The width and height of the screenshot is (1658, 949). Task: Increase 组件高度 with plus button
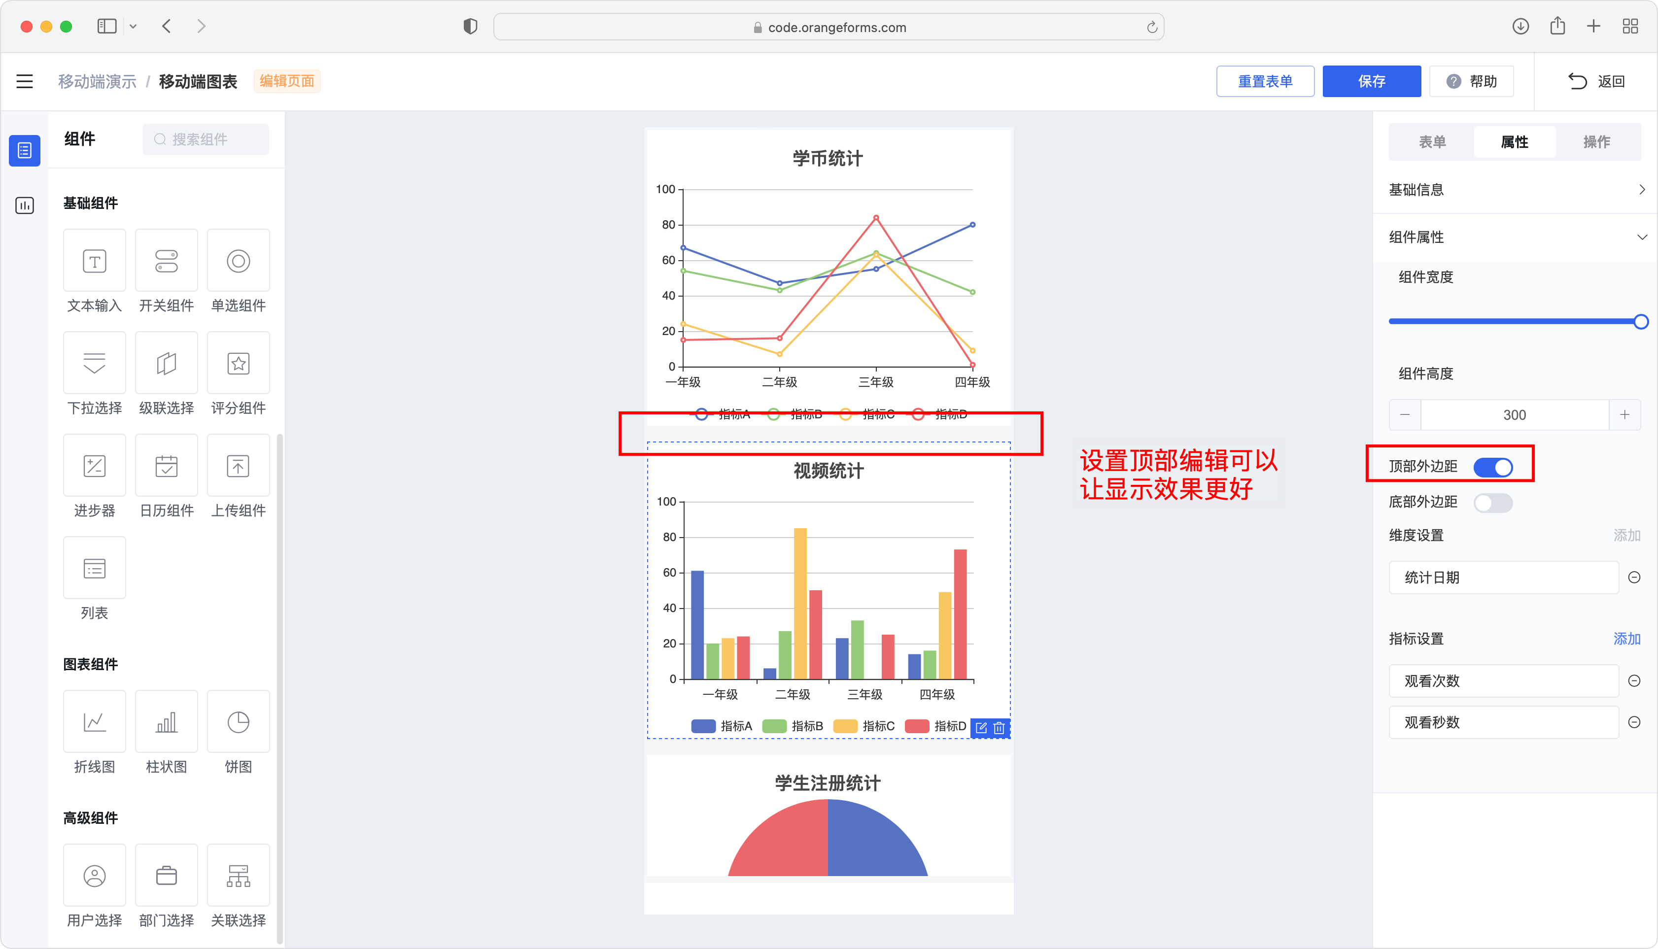(x=1625, y=414)
